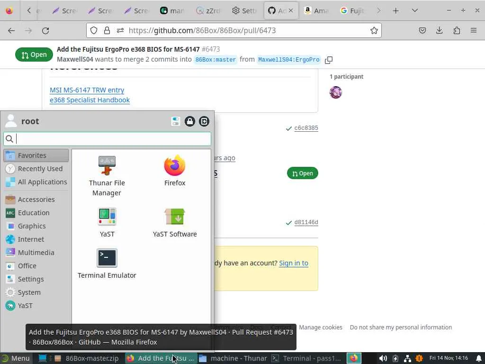Go back to the previous page
The image size is (485, 364).
point(11,31)
